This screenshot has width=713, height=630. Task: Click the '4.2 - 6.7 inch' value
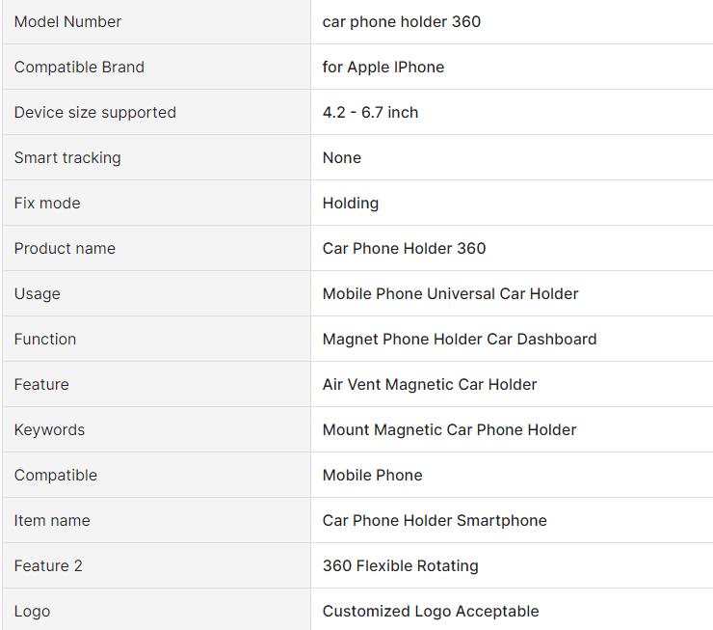coord(370,112)
